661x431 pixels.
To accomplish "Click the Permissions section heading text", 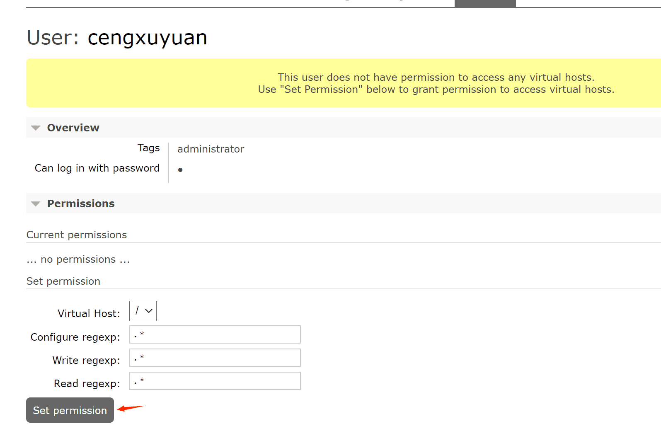I will (81, 204).
